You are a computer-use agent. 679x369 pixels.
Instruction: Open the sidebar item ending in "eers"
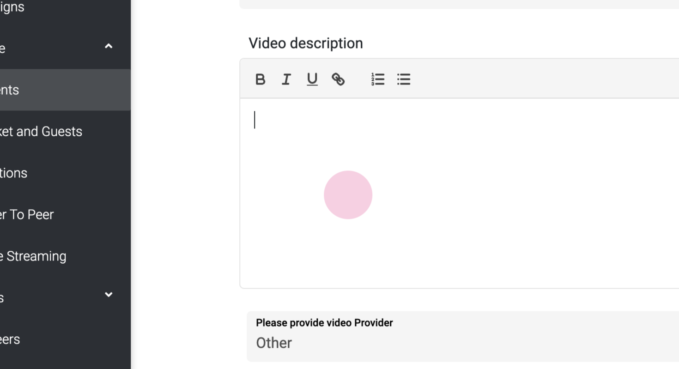pos(10,339)
